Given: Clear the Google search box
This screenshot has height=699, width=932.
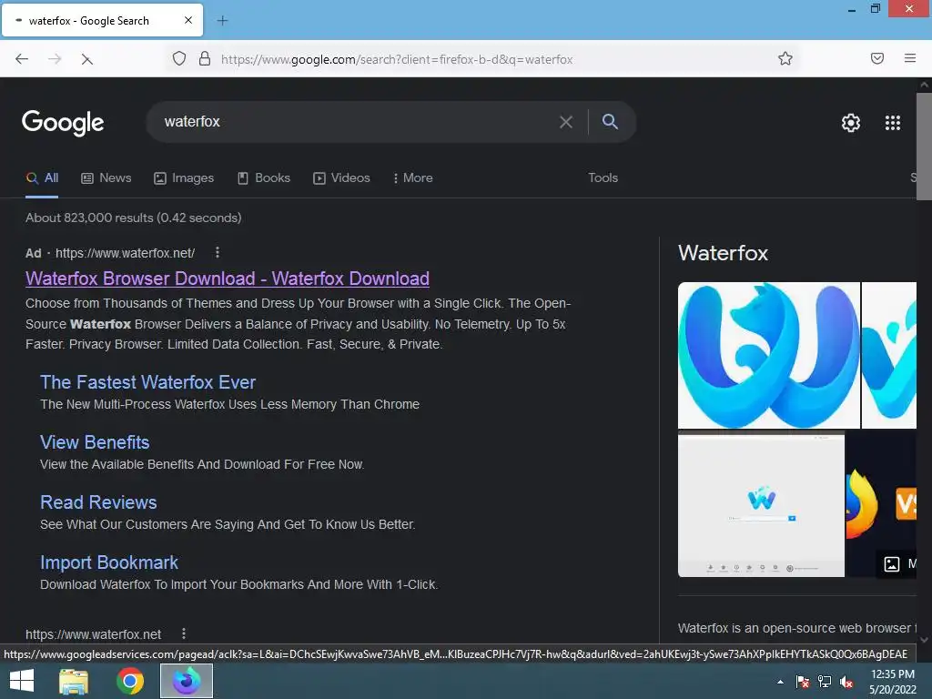Looking at the screenshot, I should (566, 122).
